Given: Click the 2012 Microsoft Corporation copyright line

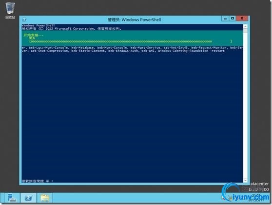Looking at the screenshot, I should (x=72, y=29).
